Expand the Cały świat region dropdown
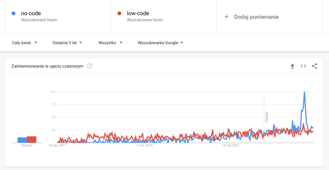This screenshot has height=170, width=329. 24,43
